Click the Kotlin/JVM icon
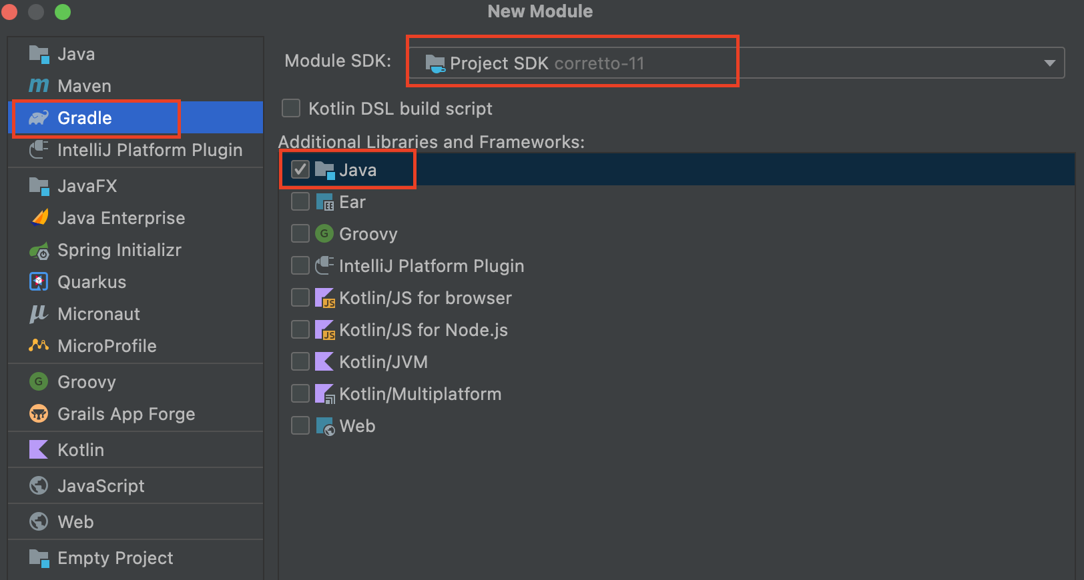Screen dimensions: 1084x580 click(324, 362)
